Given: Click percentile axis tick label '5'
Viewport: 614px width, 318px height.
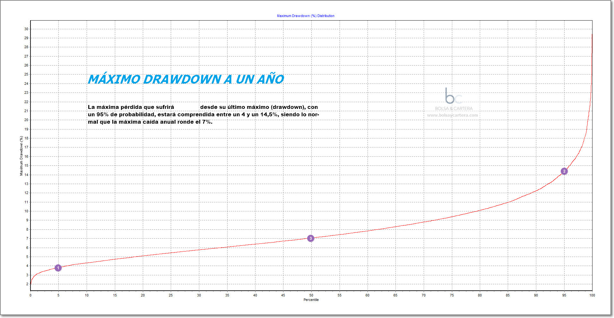Looking at the screenshot, I should [58, 295].
